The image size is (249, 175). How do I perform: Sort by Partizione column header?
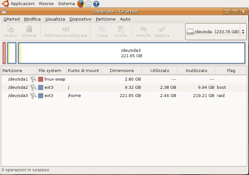[x=19, y=71]
